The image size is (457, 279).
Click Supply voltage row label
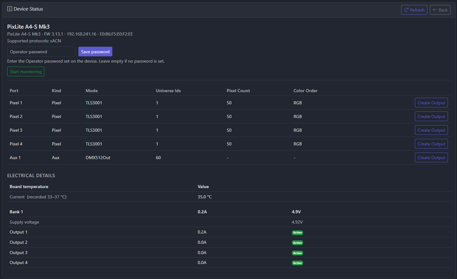tap(24, 222)
